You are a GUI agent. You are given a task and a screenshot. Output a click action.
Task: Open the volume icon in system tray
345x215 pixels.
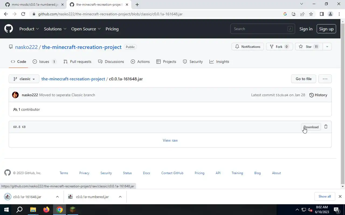[x=310, y=210]
